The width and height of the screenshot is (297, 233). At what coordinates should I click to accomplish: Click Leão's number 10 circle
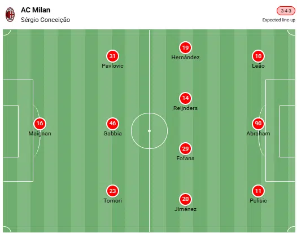tap(258, 56)
